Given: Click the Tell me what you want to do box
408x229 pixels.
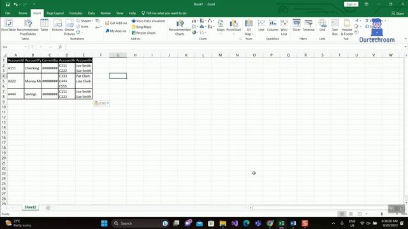Looking at the screenshot, I should pyautogui.click(x=164, y=13).
